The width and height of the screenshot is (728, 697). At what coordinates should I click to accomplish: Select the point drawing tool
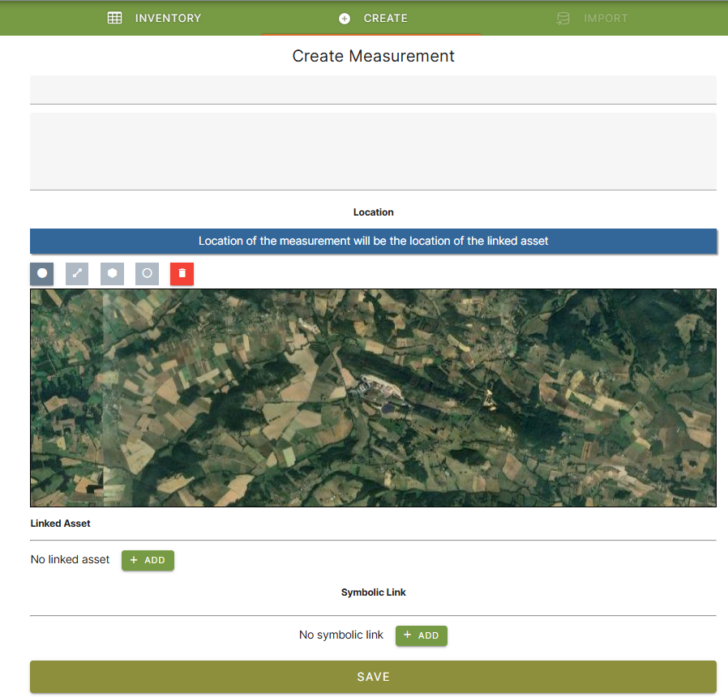pos(42,274)
